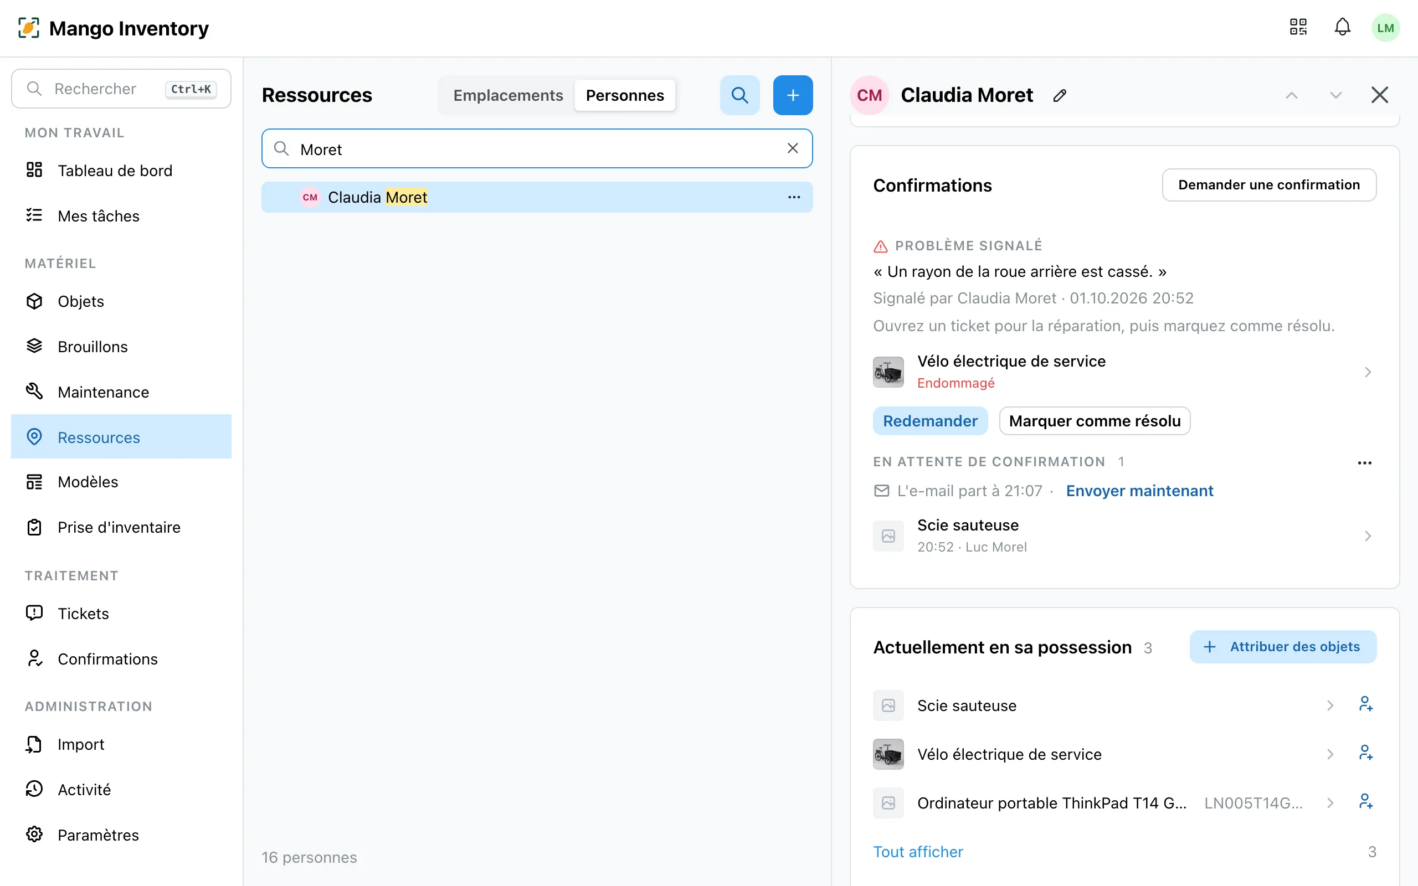
Task: Open the three-dot menu for Claudia Moret row
Action: tap(794, 198)
